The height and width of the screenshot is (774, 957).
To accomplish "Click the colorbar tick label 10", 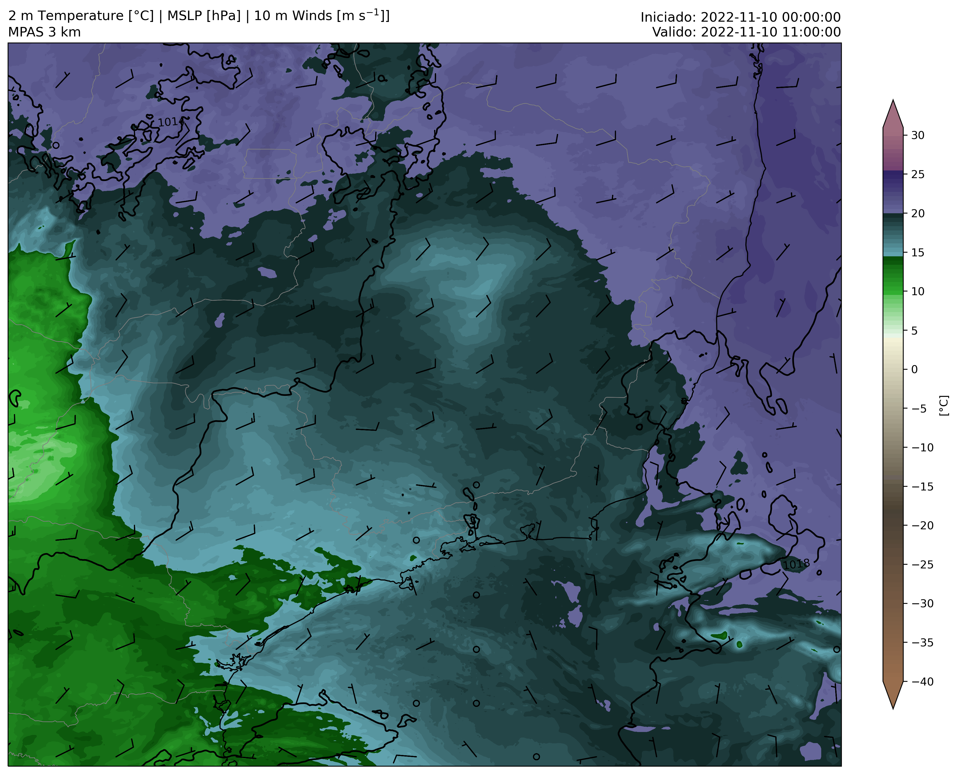I will pos(917,291).
